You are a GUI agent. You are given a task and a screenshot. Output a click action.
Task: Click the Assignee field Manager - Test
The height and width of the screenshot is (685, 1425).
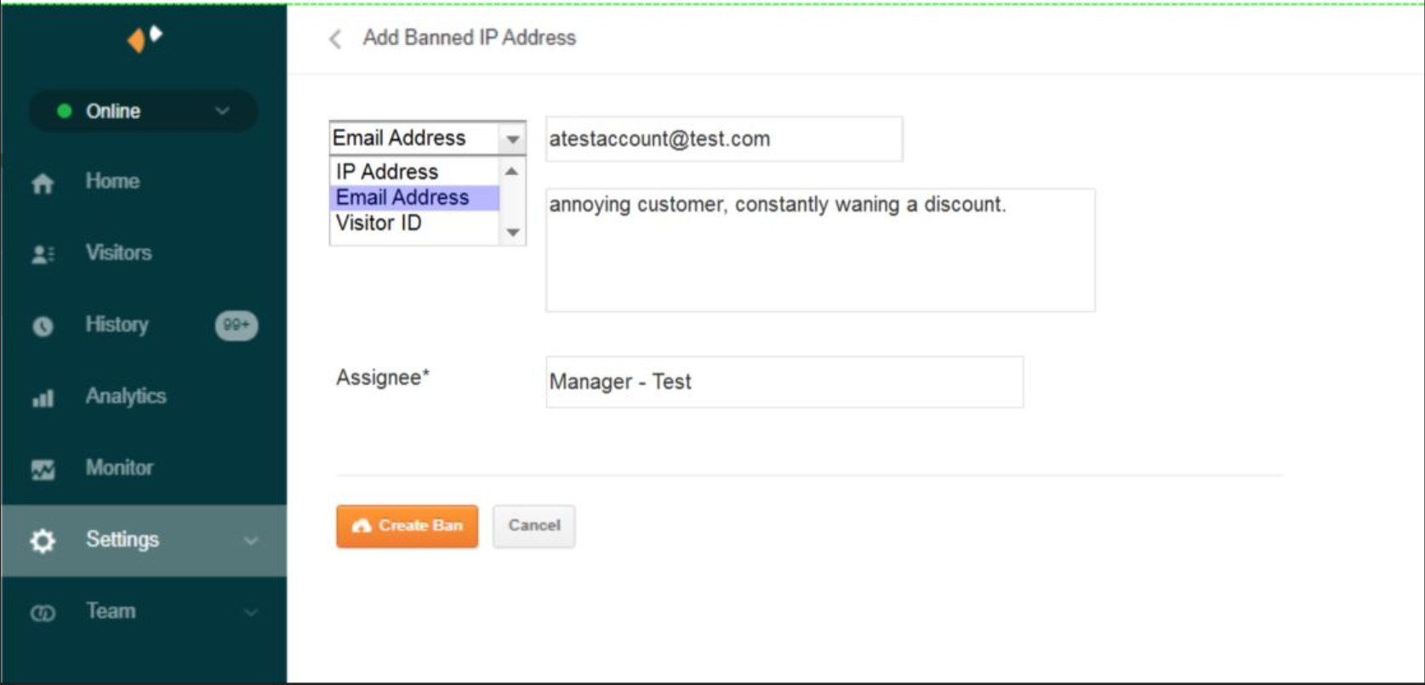click(x=784, y=382)
